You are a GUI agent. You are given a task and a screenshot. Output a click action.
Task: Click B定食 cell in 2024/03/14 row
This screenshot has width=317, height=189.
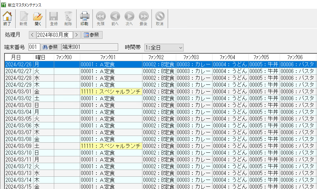pyautogui.click(x=159, y=180)
